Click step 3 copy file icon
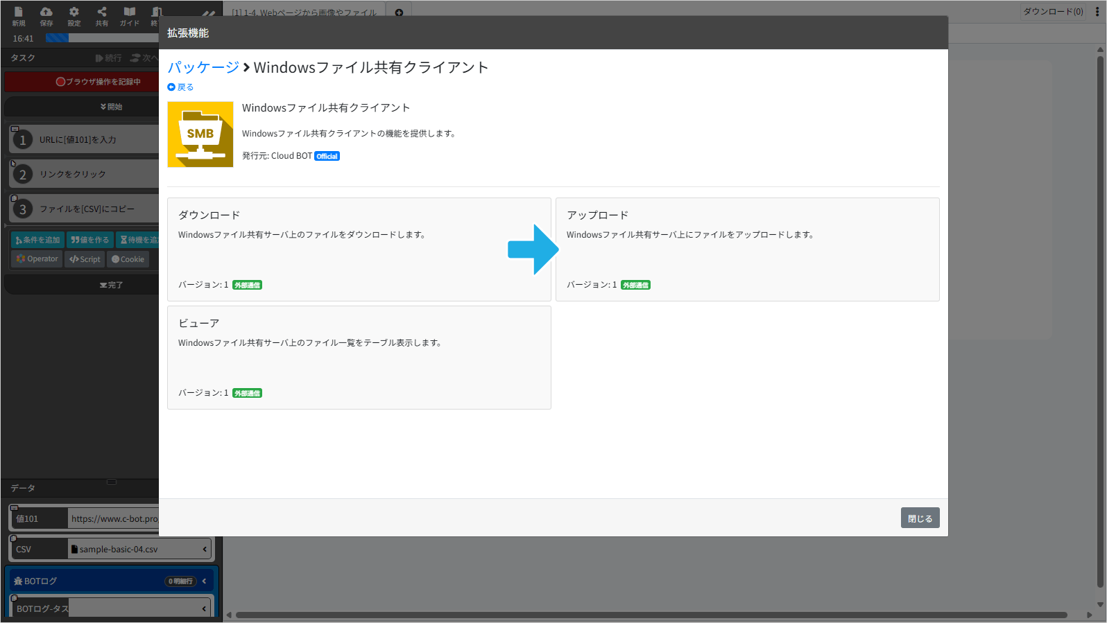 (x=14, y=198)
